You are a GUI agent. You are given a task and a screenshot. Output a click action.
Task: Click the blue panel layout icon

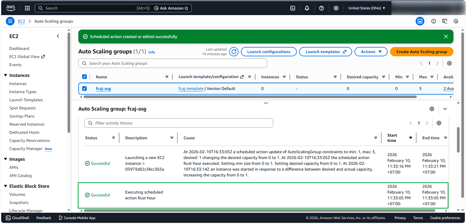point(420,21)
